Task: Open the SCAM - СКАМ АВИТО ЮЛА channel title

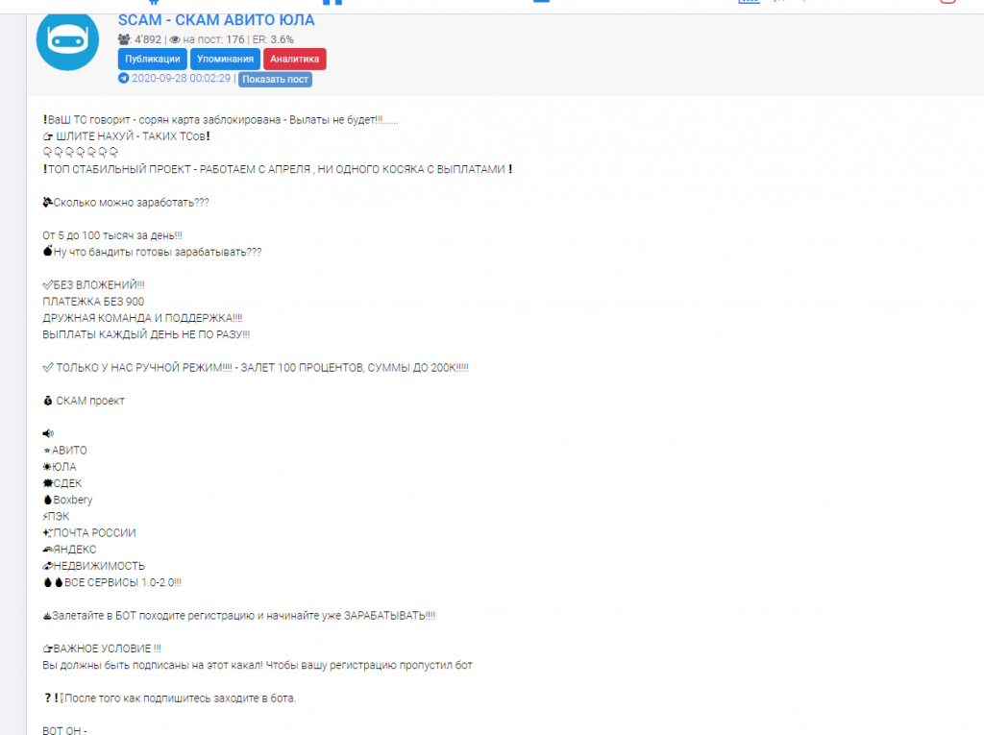Action: click(x=216, y=20)
